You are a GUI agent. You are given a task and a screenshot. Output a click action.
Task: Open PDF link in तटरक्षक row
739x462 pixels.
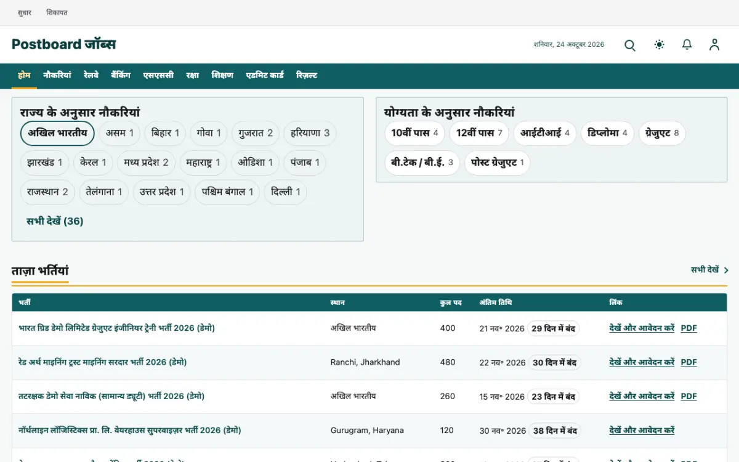[x=689, y=396]
